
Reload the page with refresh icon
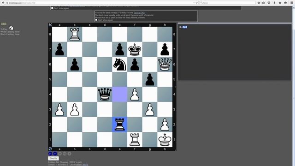197,3
